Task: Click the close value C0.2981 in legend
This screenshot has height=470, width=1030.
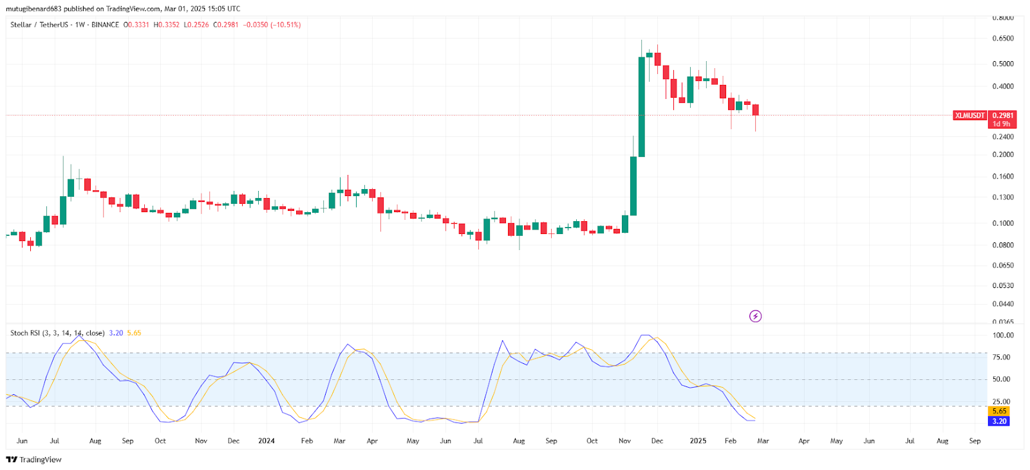Action: [226, 24]
